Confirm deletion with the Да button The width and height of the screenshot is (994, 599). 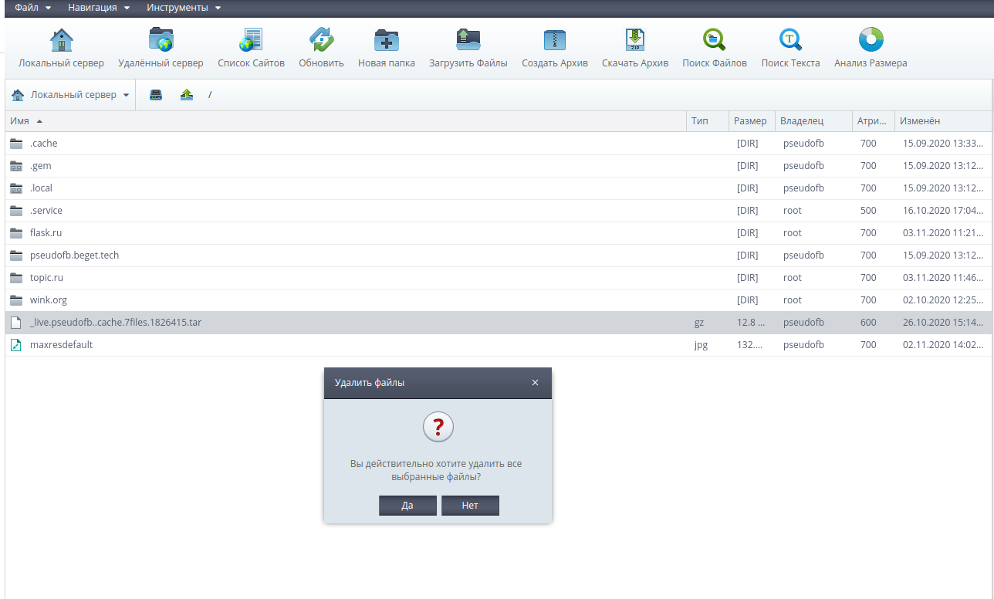[407, 506]
